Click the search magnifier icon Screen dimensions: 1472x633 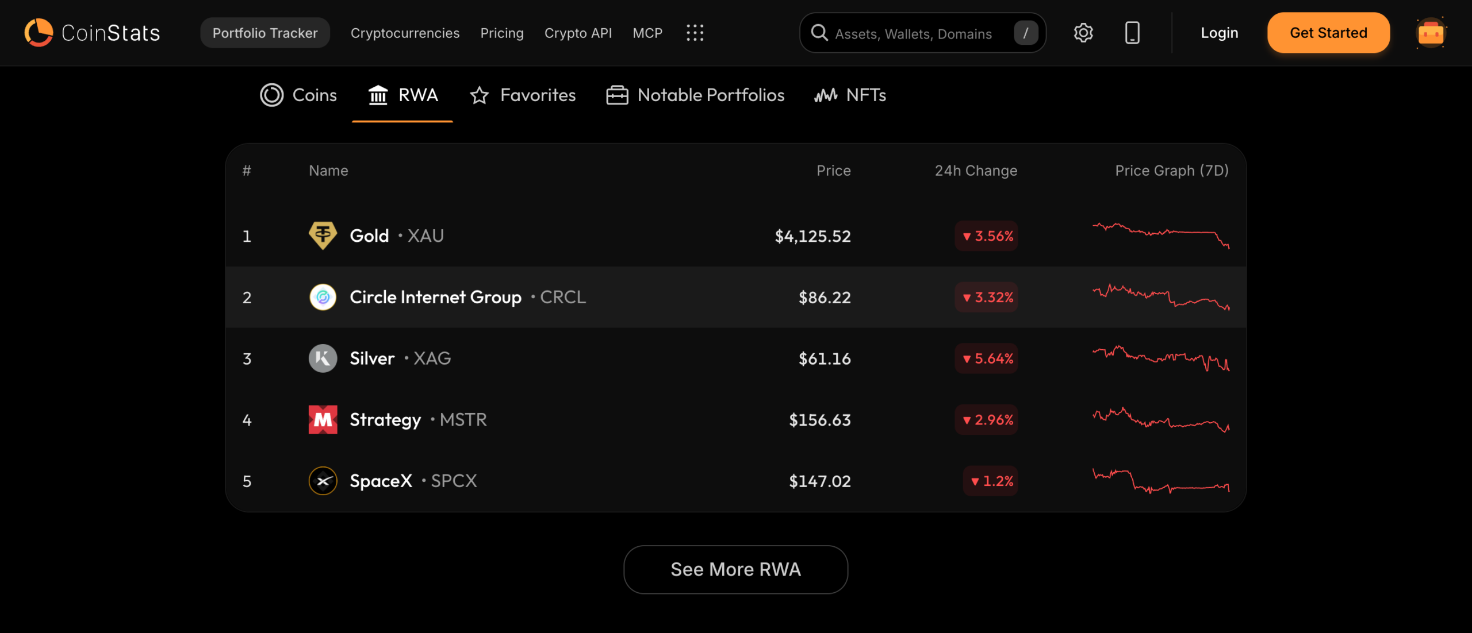tap(819, 33)
